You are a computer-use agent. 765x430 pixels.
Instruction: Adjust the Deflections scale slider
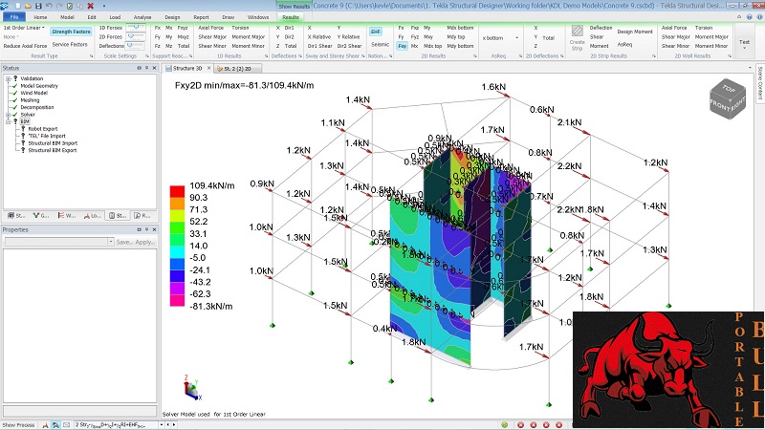(x=136, y=46)
